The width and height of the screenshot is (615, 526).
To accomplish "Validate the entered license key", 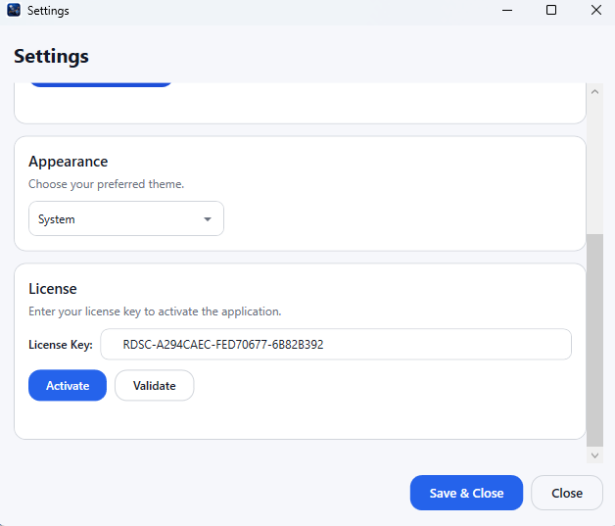I will coord(154,385).
